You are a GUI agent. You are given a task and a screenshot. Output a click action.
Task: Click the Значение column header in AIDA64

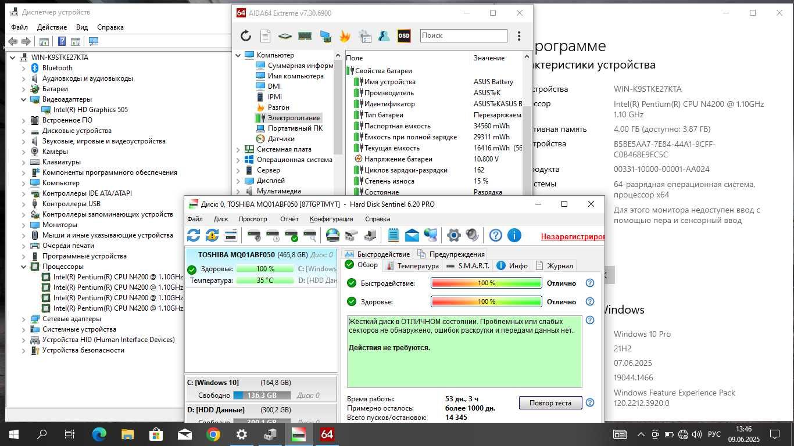pos(489,58)
